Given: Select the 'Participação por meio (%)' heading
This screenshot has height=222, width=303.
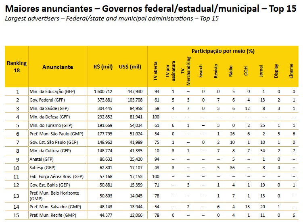Looking at the screenshot, I should click(222, 51).
